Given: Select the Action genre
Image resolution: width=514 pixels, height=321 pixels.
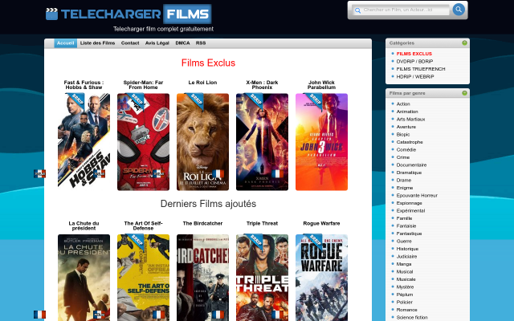Looking at the screenshot, I should coord(403,104).
